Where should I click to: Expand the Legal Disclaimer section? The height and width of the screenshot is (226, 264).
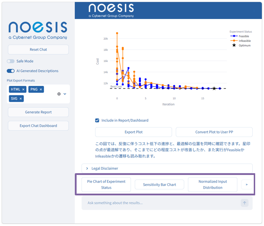pyautogui.click(x=167, y=168)
